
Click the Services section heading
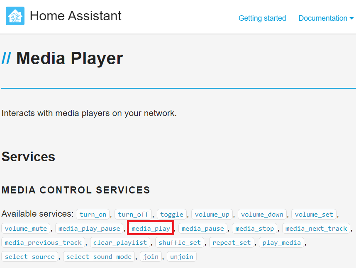(28, 157)
